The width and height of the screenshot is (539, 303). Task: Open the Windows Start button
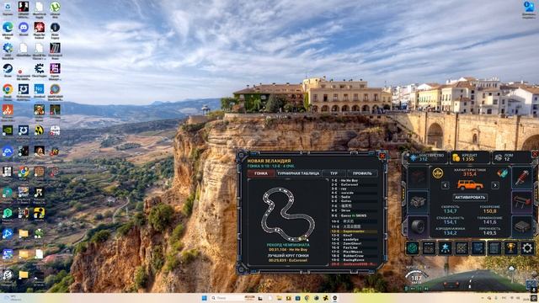point(205,298)
